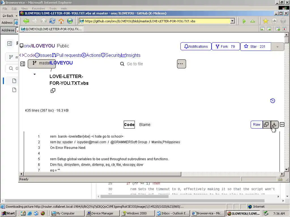Image resolution: width=290 pixels, height=217 pixels.
Task: Close the current K-Meleon tab
Action: [x=284, y=29]
